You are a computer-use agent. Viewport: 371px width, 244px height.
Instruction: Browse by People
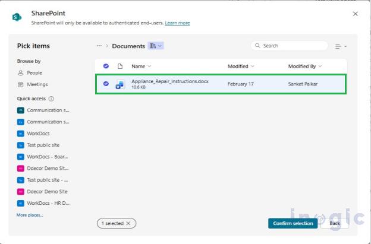[30, 73]
